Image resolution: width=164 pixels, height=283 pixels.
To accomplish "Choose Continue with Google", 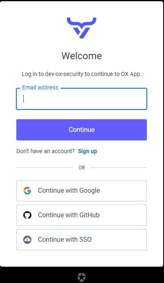I will click(82, 191).
